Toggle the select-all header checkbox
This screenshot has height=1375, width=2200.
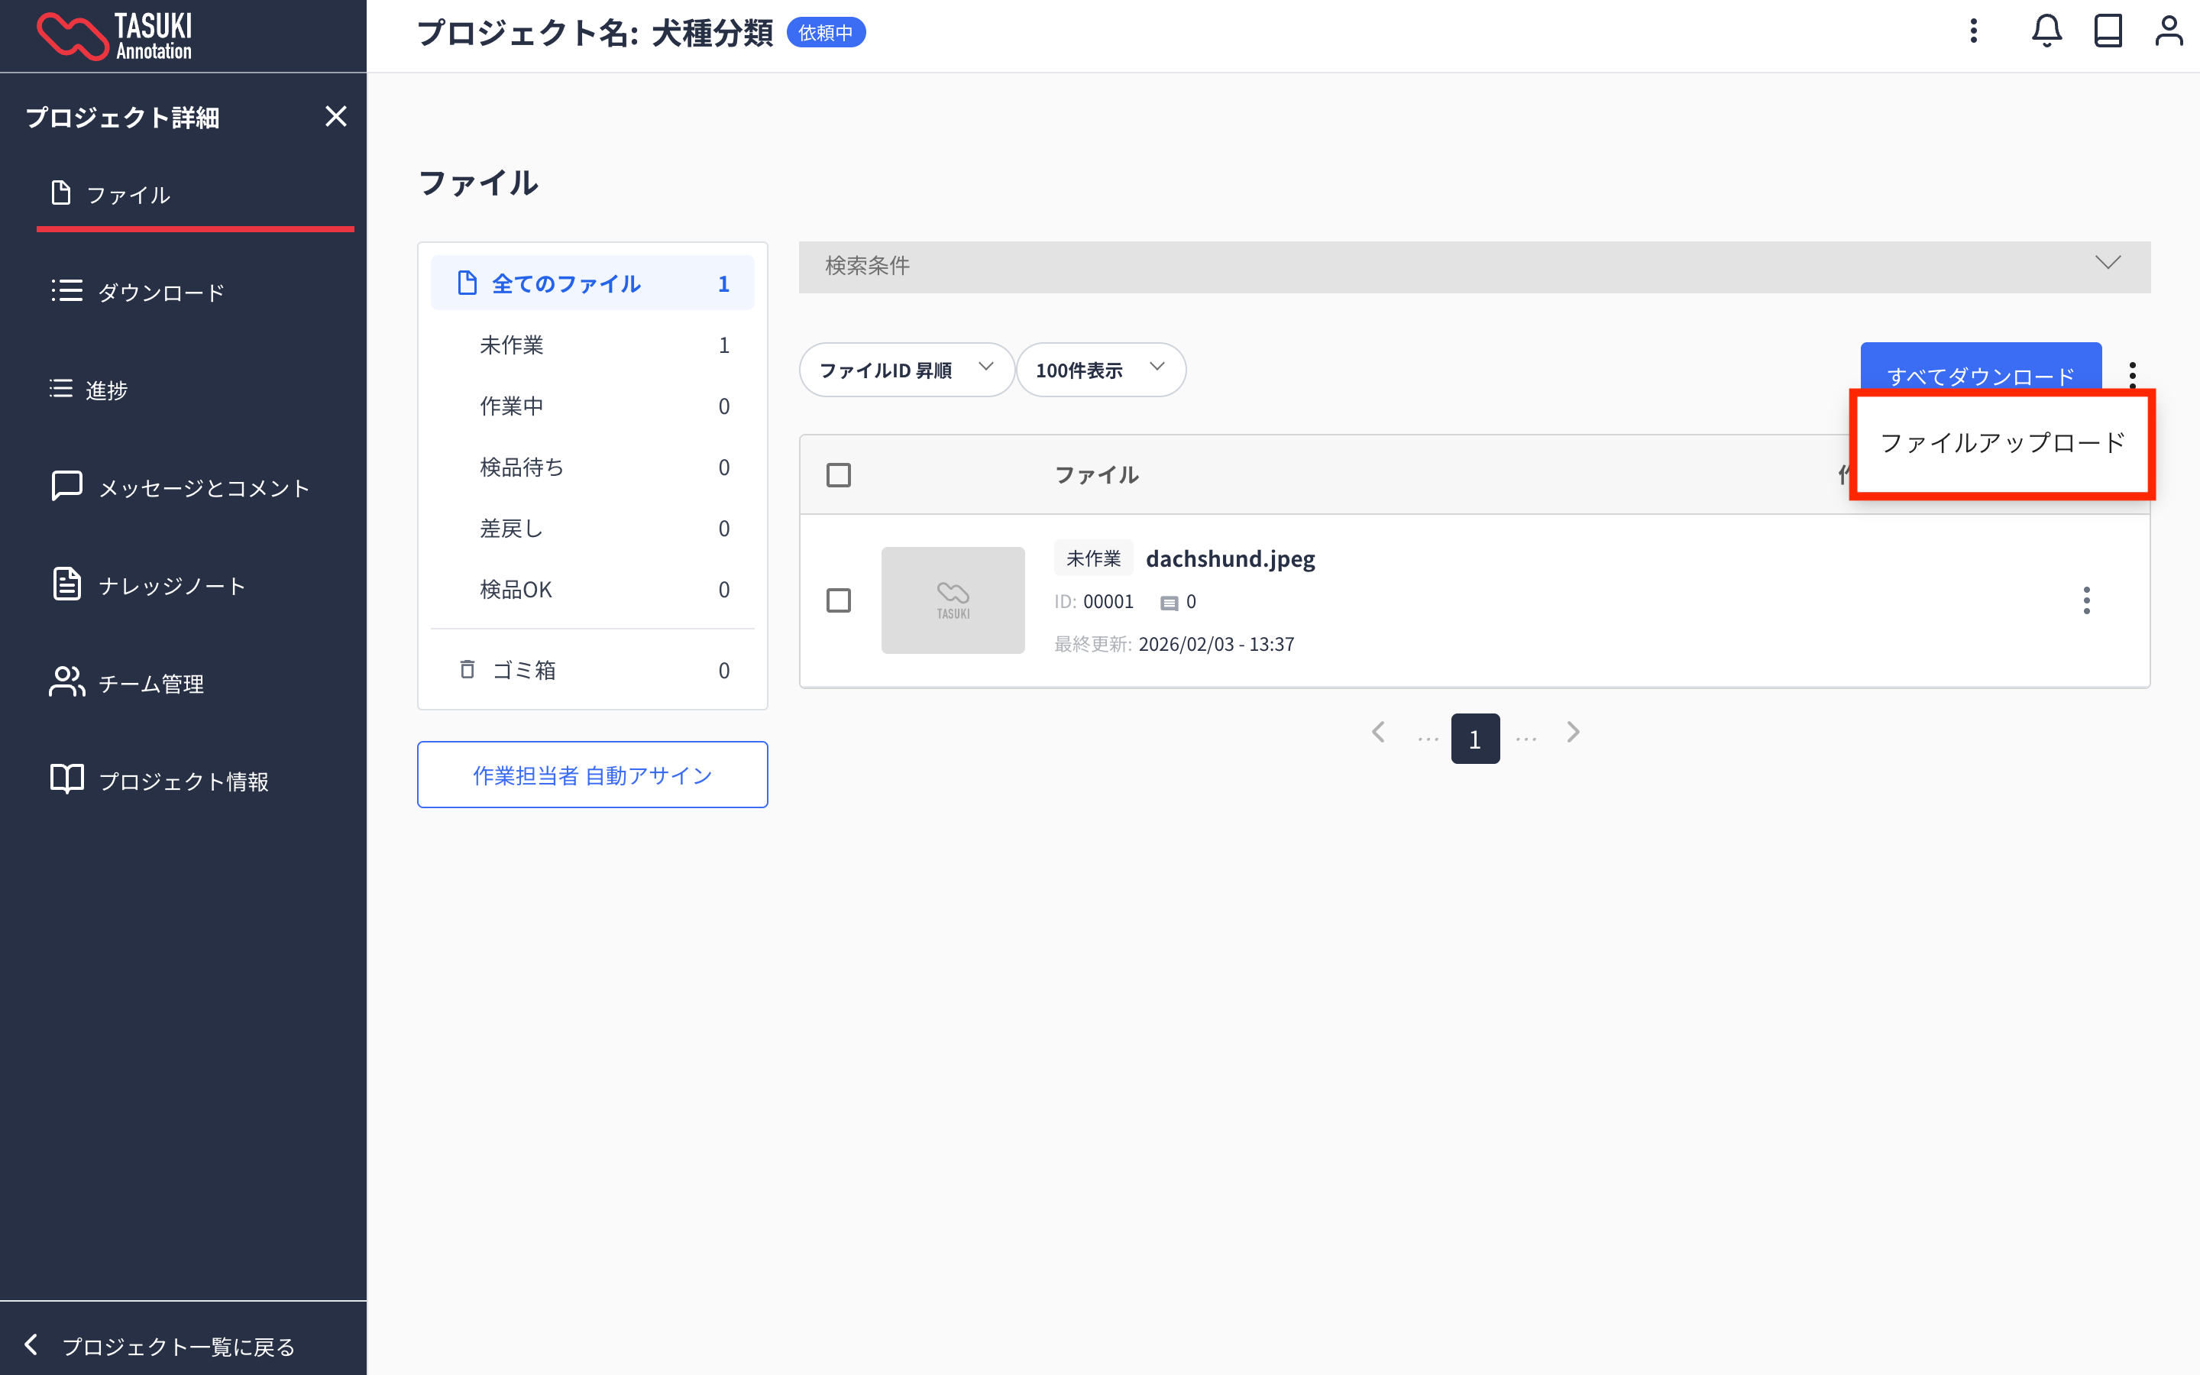(x=838, y=474)
